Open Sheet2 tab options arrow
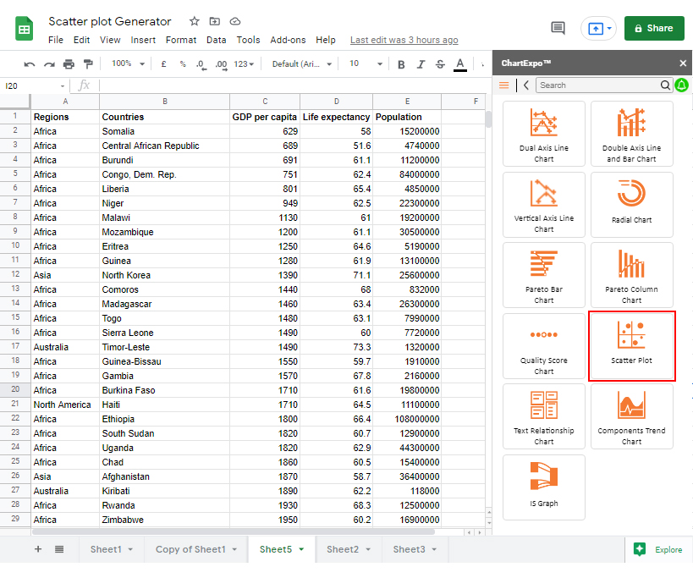This screenshot has height=578, width=693. pyautogui.click(x=368, y=549)
